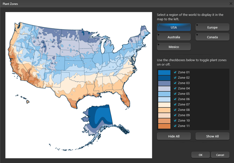234x163 pixels.
Task: Switch map to Europe region
Action: point(212,27)
